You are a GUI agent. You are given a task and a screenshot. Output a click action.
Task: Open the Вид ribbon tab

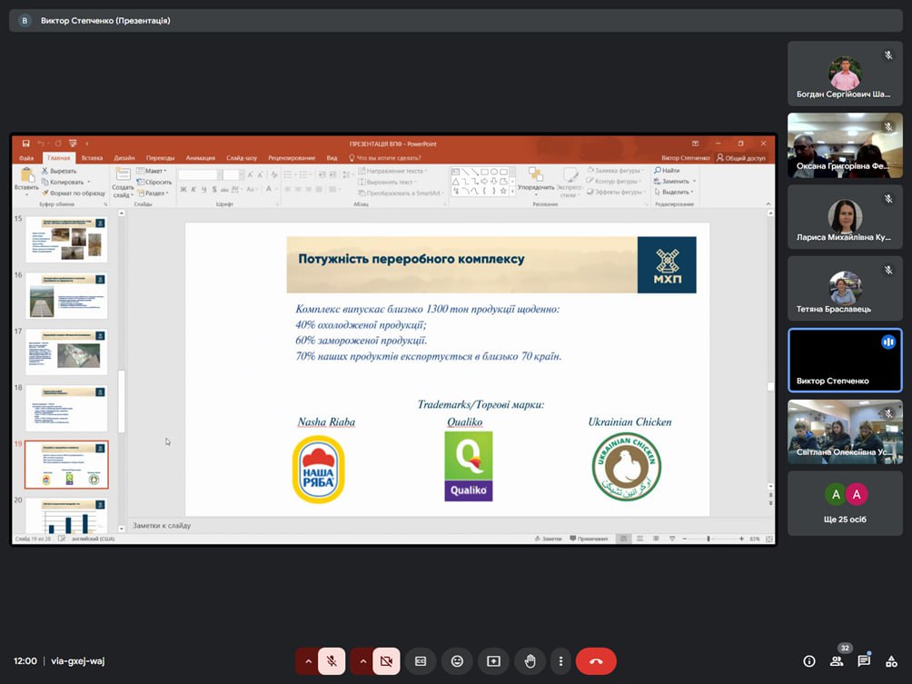click(332, 158)
